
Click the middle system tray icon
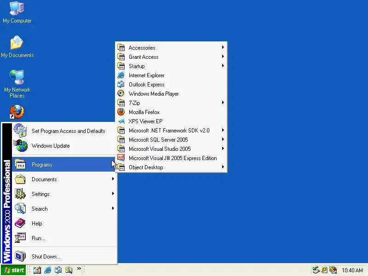point(325,270)
